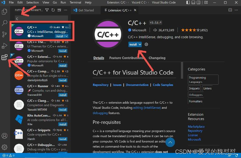Split the editor to the right
241x158 pixels.
(x=230, y=10)
